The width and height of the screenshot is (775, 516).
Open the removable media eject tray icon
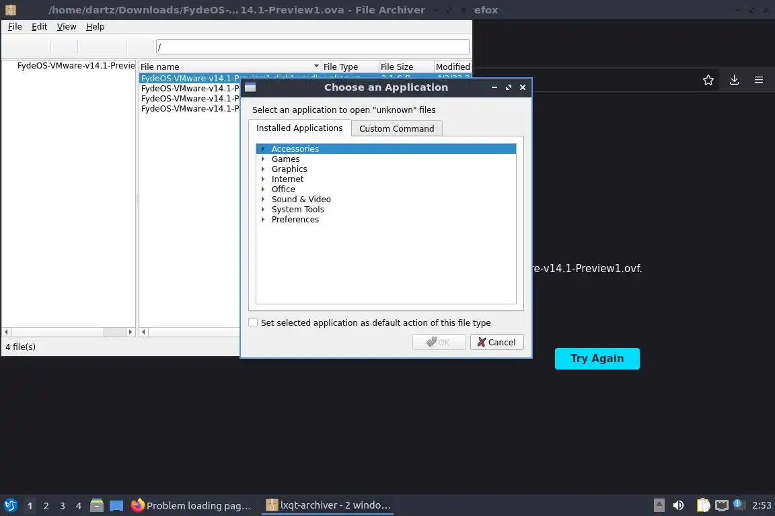[659, 505]
